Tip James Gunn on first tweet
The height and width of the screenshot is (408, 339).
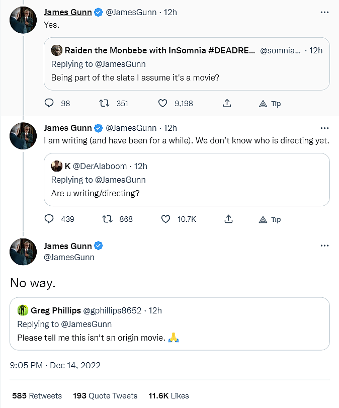pos(270,104)
